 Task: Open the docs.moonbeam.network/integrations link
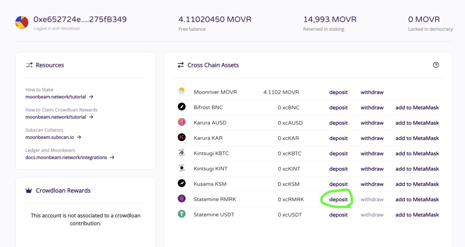click(x=66, y=157)
